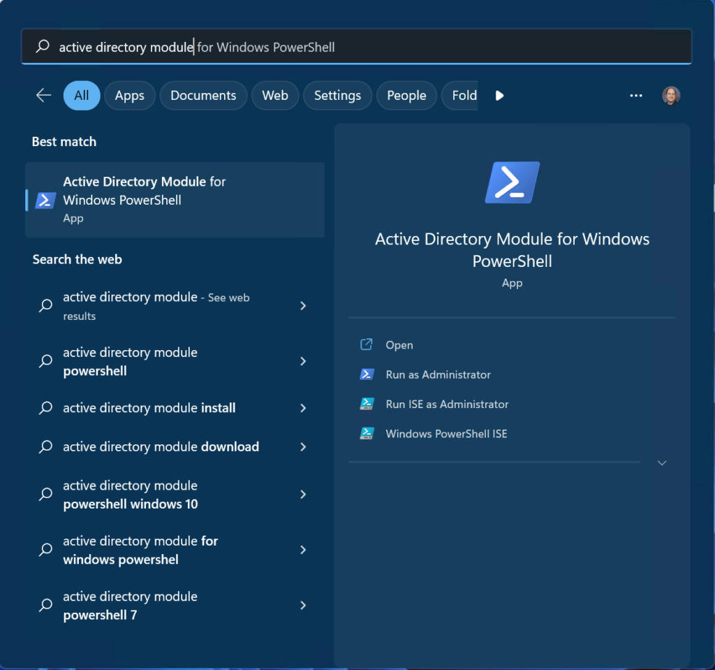This screenshot has height=670, width=715.
Task: Open 'active directory module powershell 7' web search
Action: [130, 606]
